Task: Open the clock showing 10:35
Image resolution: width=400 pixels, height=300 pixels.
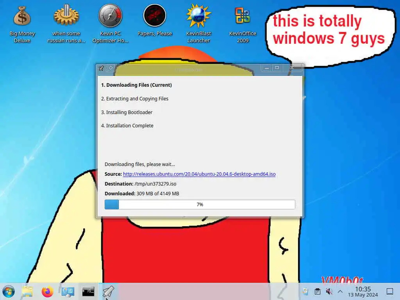Action: coord(363,291)
